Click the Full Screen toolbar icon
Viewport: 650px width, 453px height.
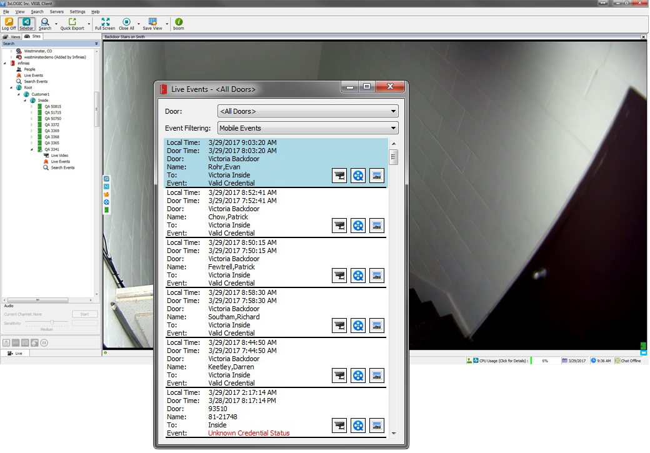(104, 23)
